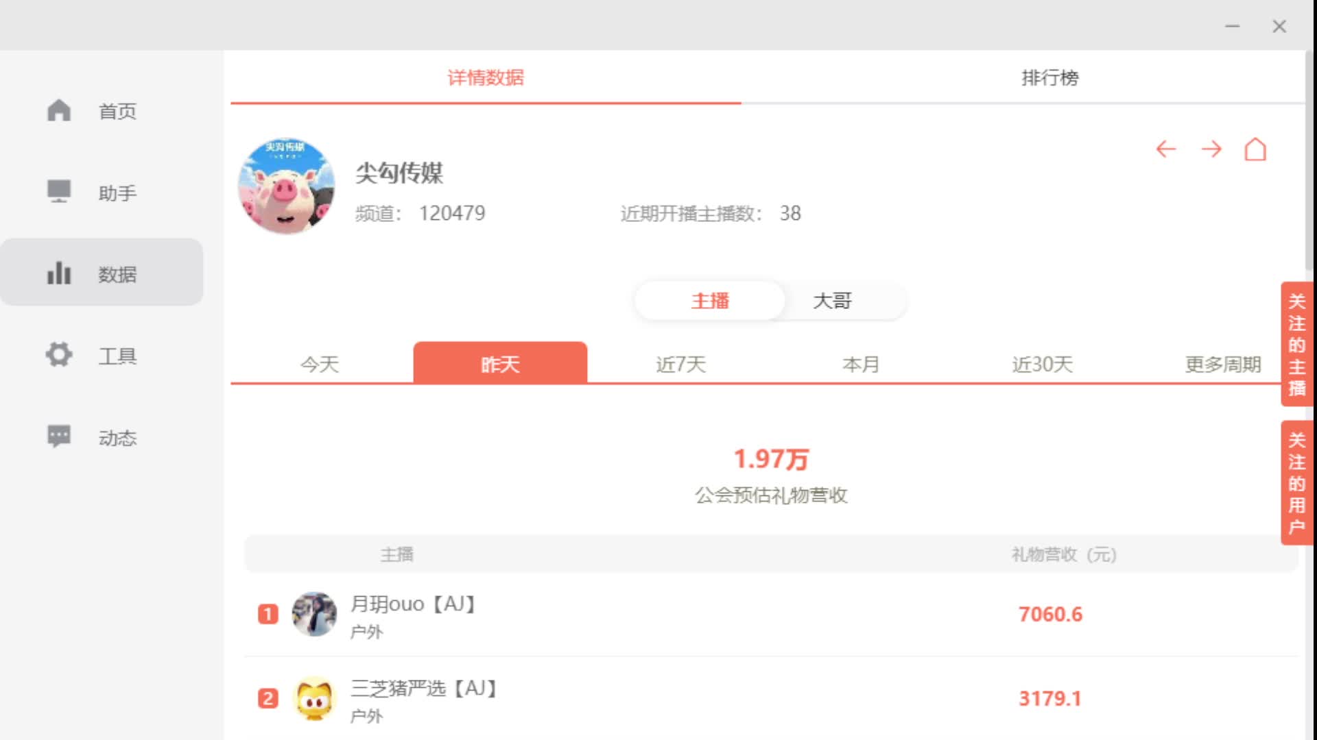Expand the 更多周期 period options
The height and width of the screenshot is (740, 1317).
[x=1223, y=364]
